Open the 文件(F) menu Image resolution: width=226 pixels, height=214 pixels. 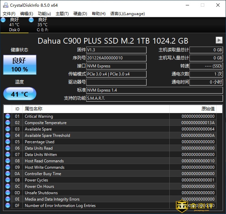9,14
